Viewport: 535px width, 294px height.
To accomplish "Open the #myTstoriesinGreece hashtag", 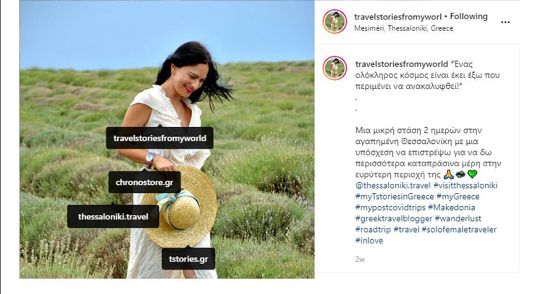I will coord(394,197).
